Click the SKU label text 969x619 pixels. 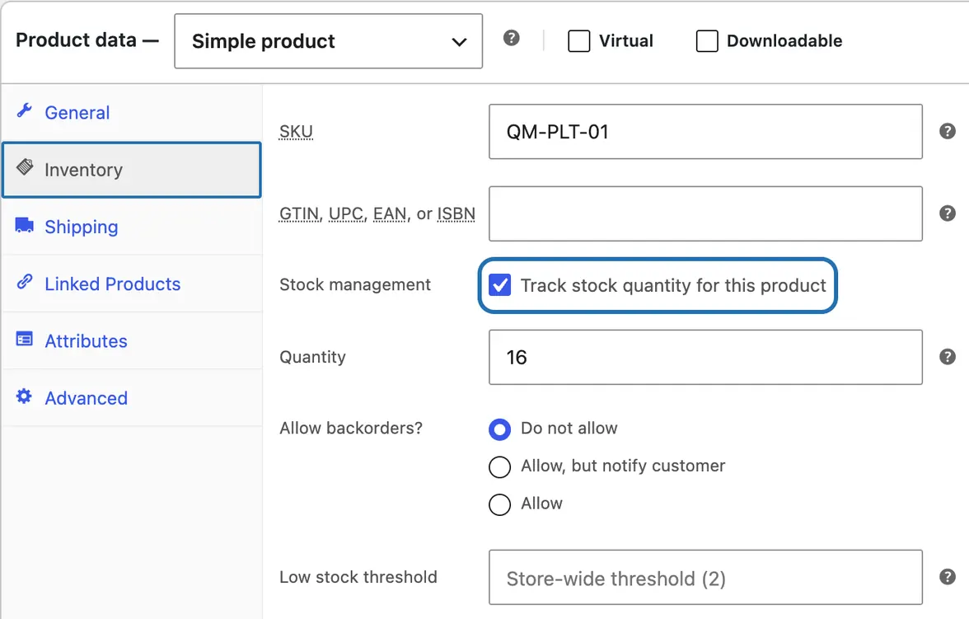coord(296,132)
